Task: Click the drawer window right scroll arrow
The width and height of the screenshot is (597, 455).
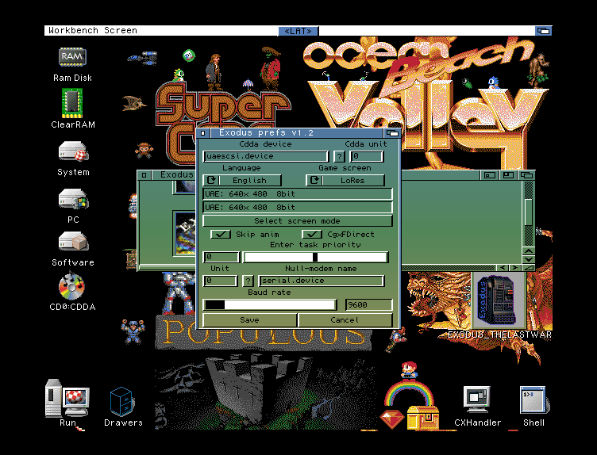Action: click(x=514, y=268)
